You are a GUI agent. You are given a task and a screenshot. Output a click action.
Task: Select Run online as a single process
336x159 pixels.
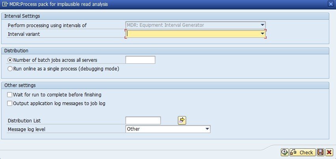click(x=10, y=68)
